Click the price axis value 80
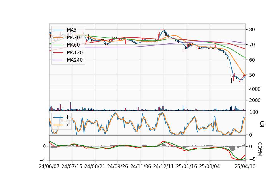 [x=252, y=30]
